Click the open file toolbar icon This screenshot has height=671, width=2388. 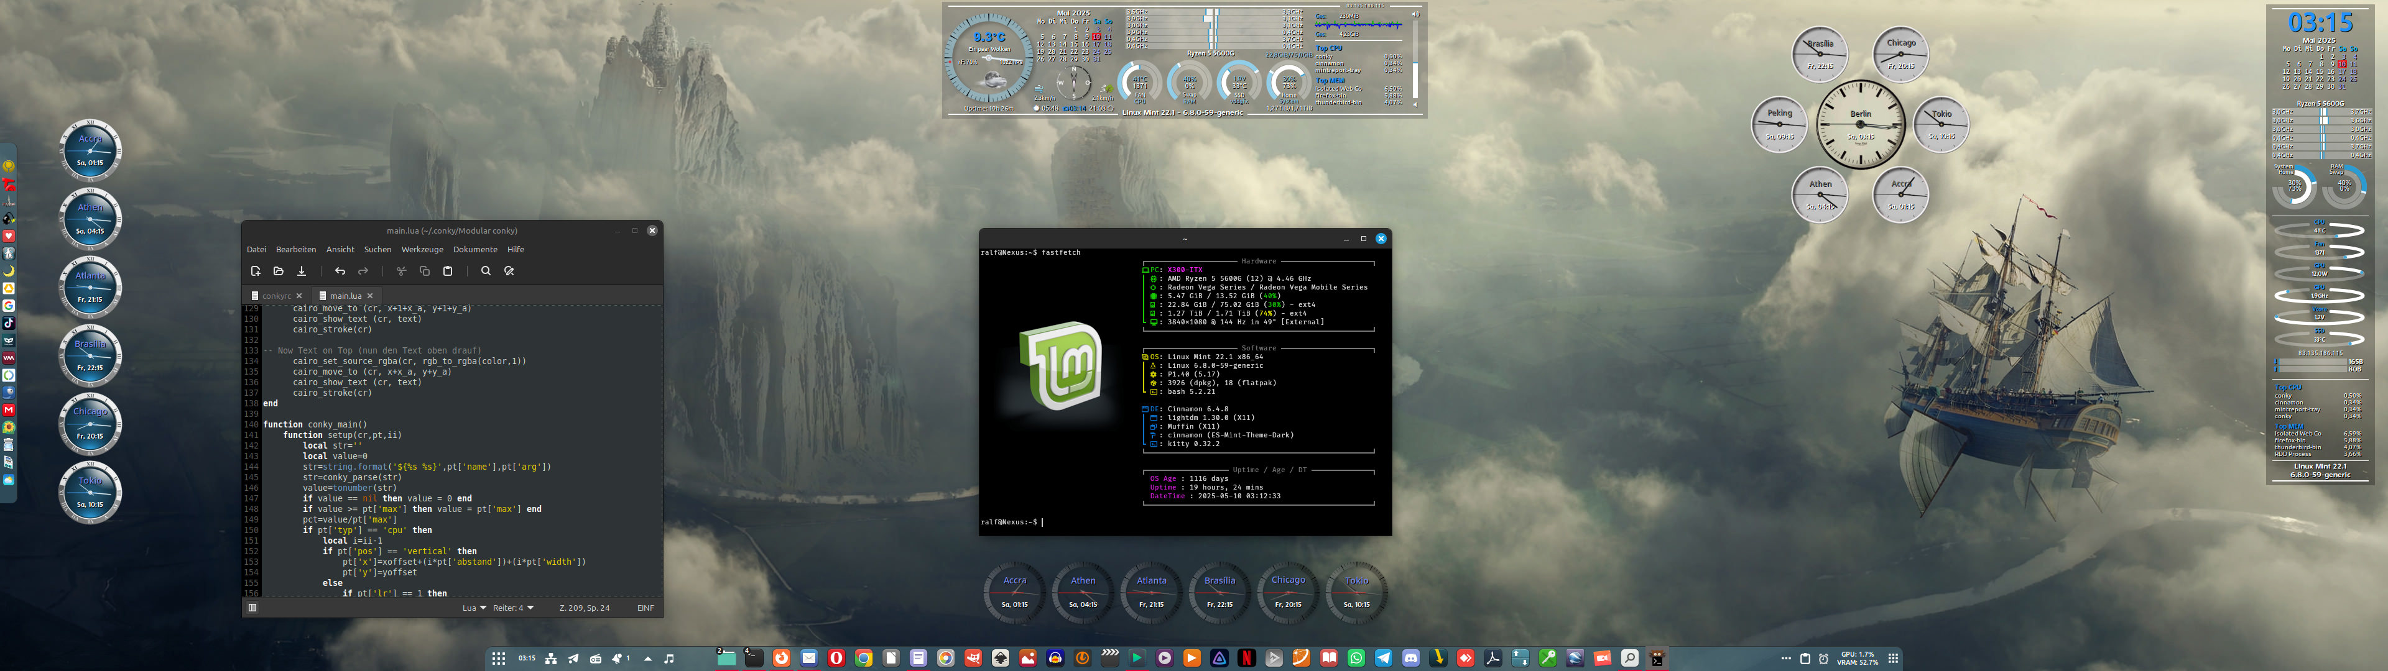(278, 271)
